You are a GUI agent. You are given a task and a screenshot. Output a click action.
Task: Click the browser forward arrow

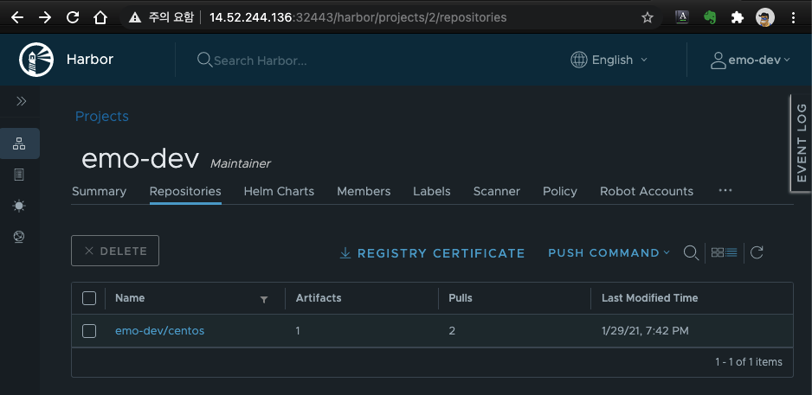point(45,17)
